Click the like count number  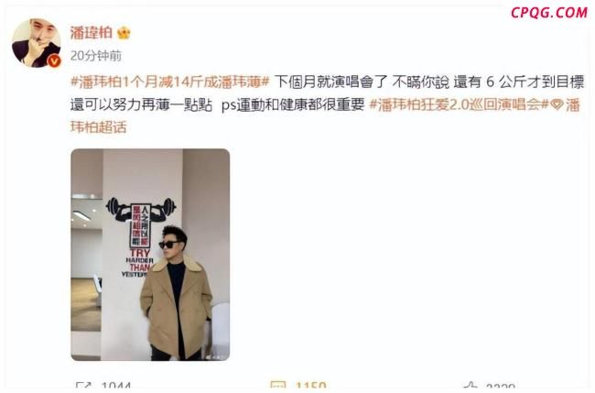pos(501,387)
